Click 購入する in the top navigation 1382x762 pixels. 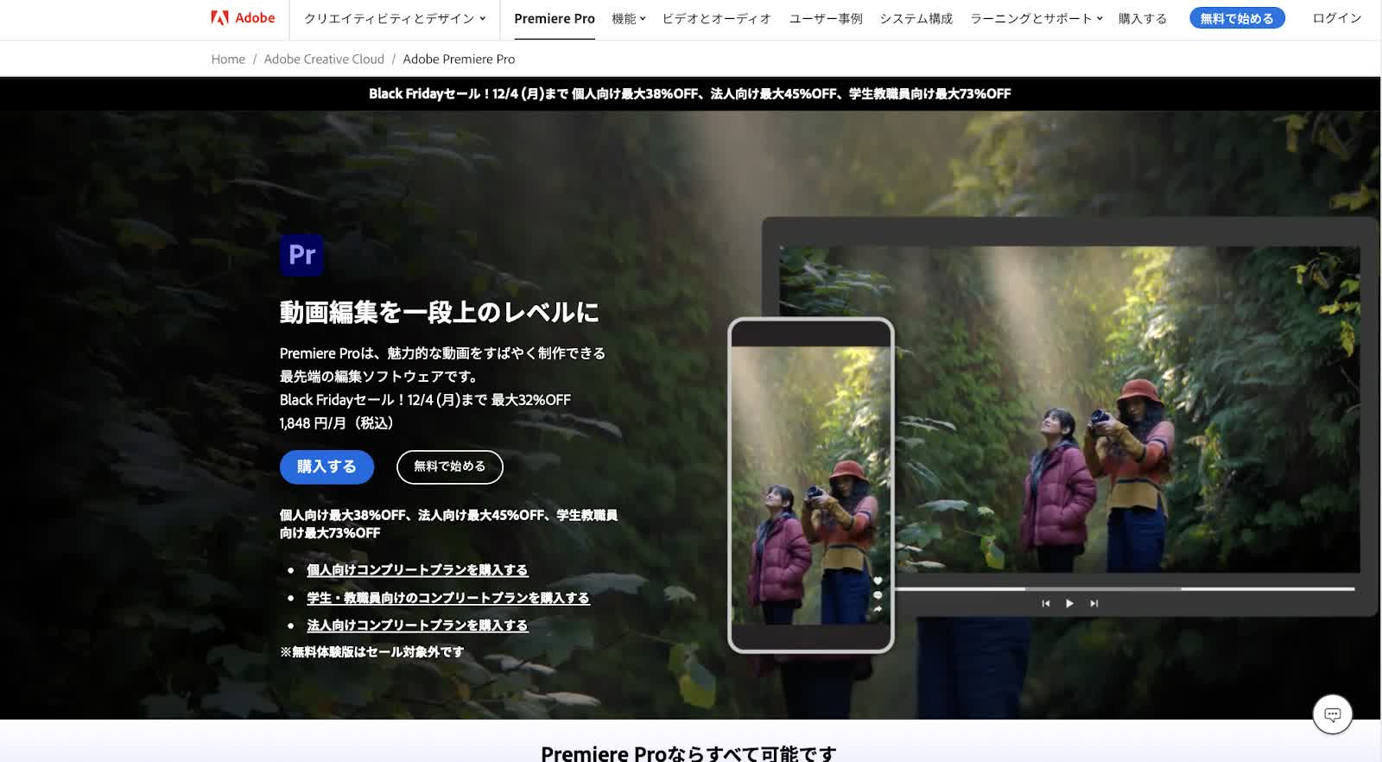coord(1142,18)
